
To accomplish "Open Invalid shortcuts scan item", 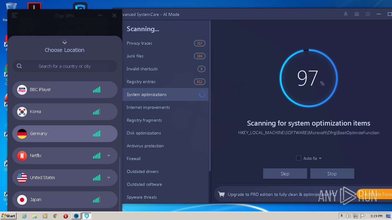I will 165,69.
